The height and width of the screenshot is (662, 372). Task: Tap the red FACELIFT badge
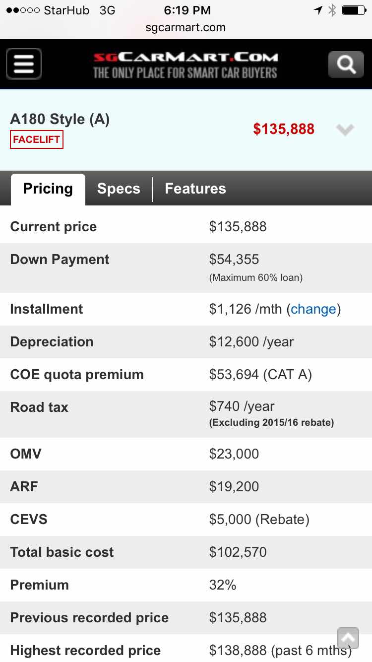37,139
